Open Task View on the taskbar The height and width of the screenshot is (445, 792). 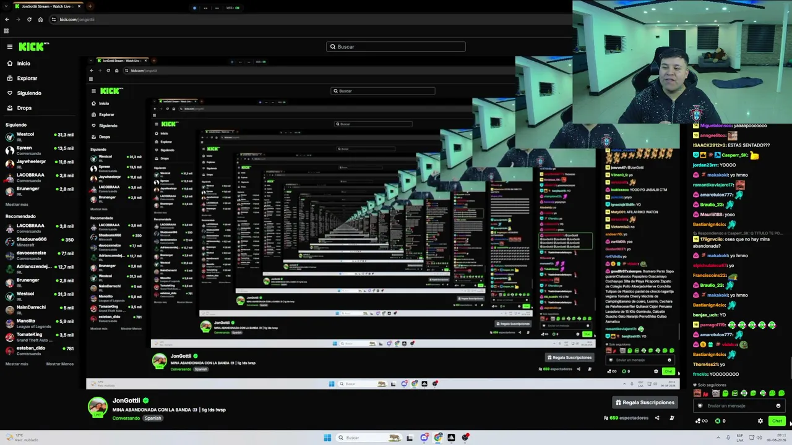coord(410,438)
